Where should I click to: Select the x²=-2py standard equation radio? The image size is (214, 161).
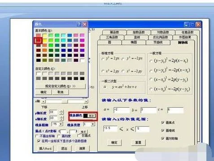[x=123, y=71]
